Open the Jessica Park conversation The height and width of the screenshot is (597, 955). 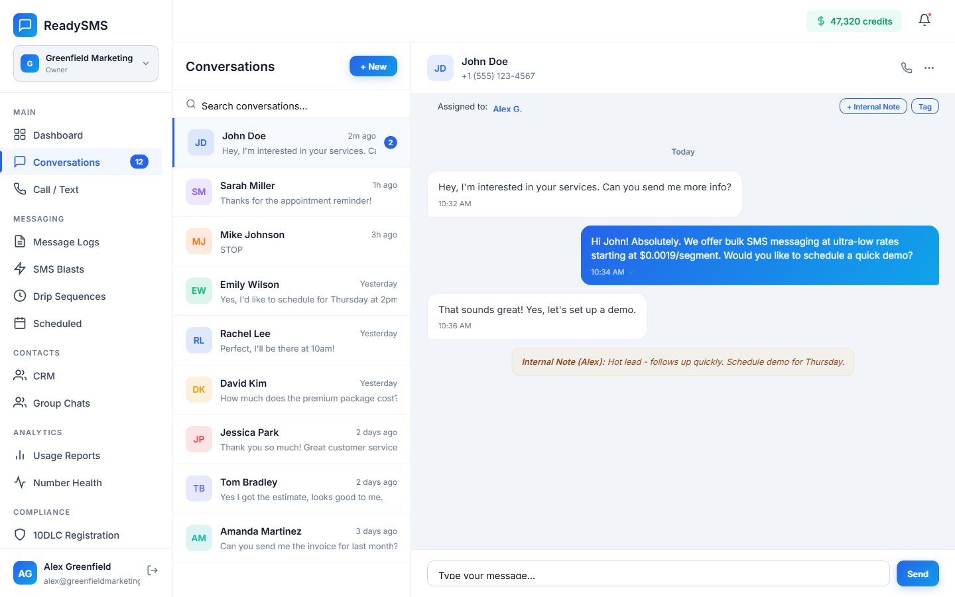292,439
